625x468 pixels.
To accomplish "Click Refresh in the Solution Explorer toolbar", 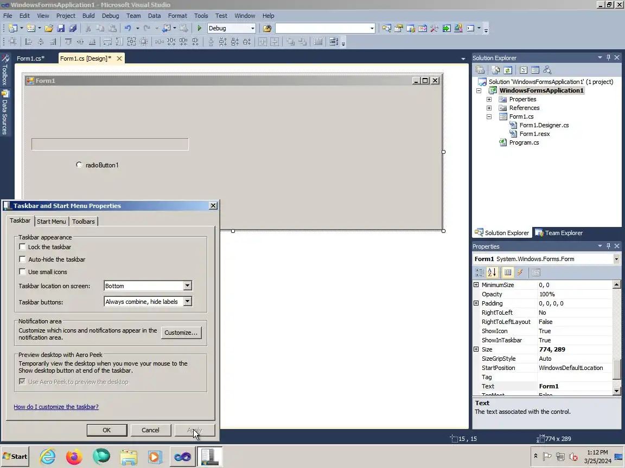I will pyautogui.click(x=508, y=70).
